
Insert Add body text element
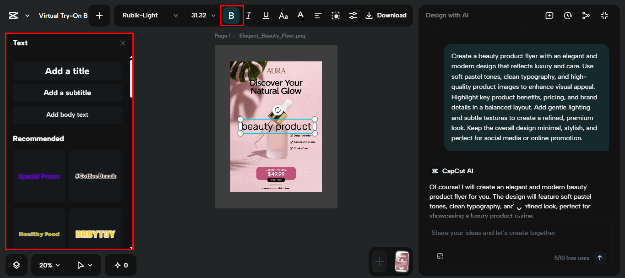67,114
